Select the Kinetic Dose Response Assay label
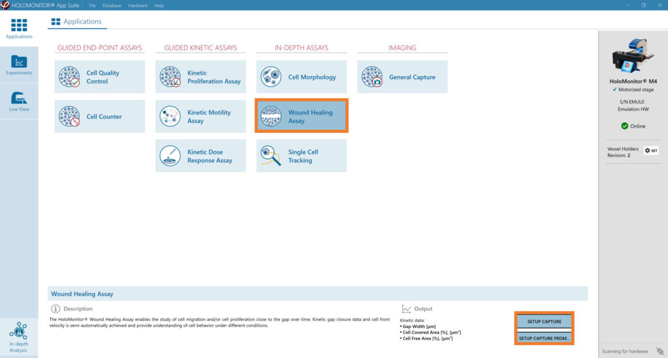668x358 pixels. click(x=209, y=156)
